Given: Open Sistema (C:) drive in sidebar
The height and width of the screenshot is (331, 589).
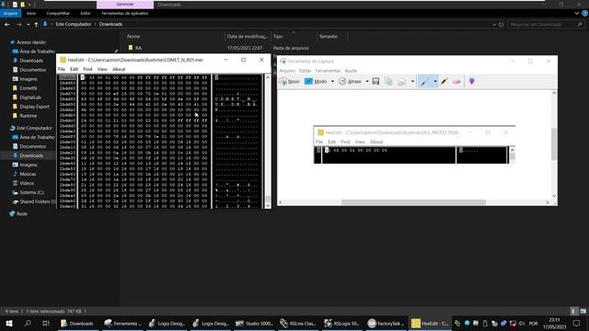Looking at the screenshot, I should coord(31,192).
